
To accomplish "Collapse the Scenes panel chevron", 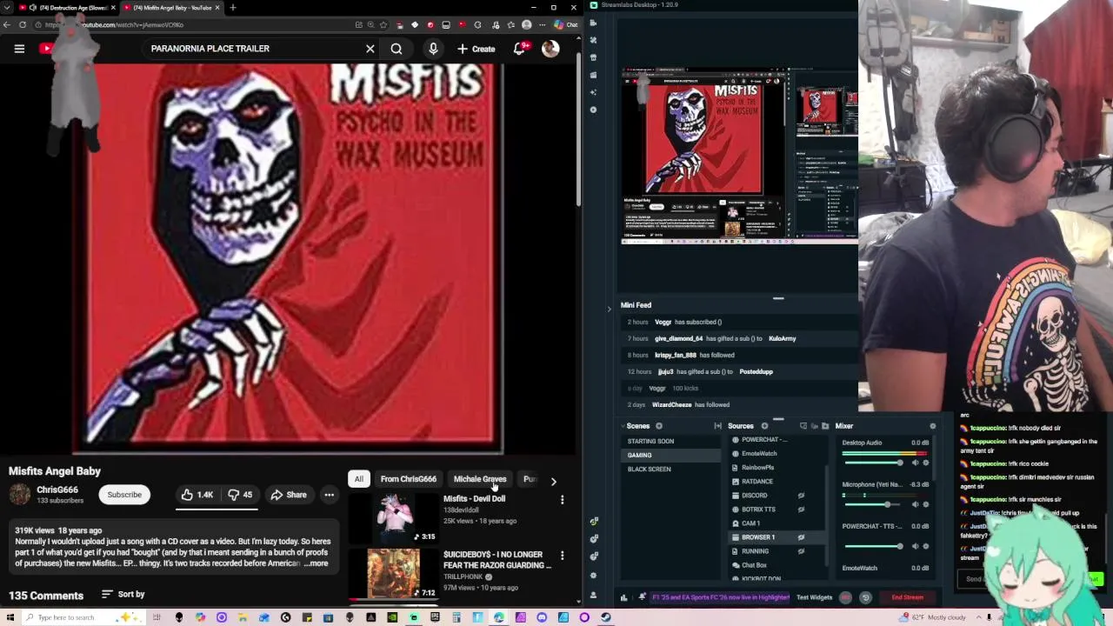I will [623, 426].
